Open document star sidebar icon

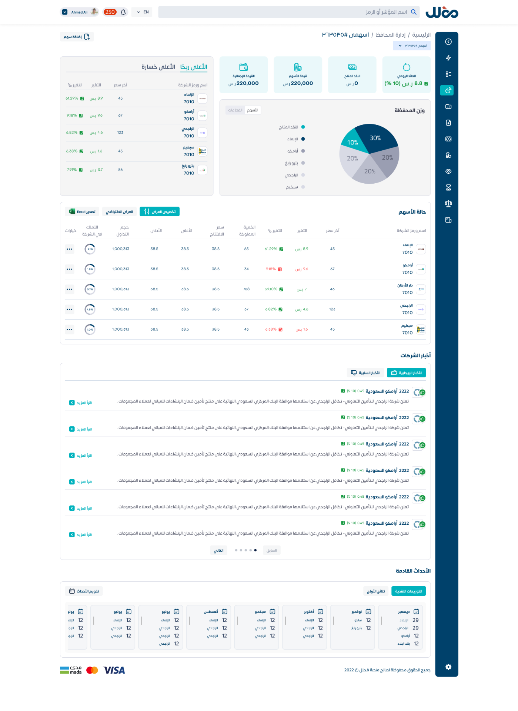pyautogui.click(x=448, y=123)
